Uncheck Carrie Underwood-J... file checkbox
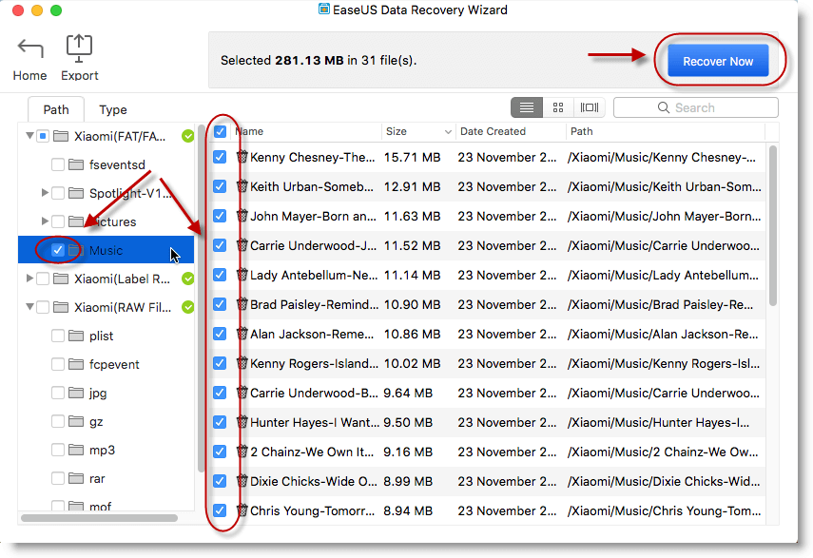 220,245
